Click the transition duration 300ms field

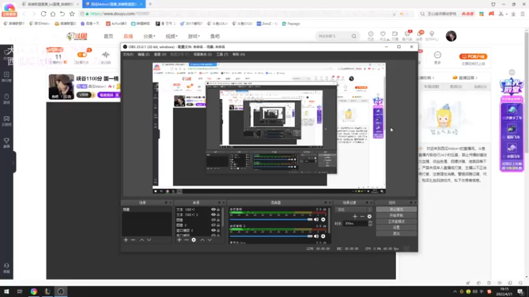[356, 223]
